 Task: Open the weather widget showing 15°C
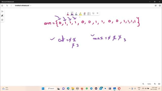click(5, 88)
